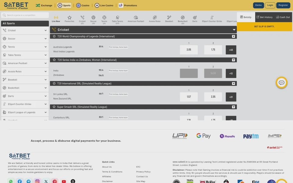Screen dimensions: 293x183
Task: Select the Aussie Rules icon in sports strip
Action: [x=155, y=18]
